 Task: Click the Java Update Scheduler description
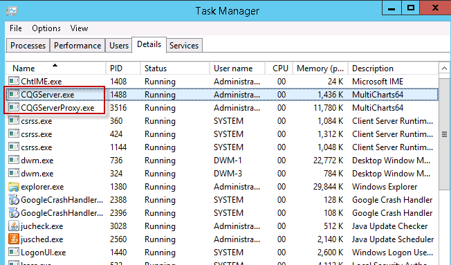coord(393,239)
